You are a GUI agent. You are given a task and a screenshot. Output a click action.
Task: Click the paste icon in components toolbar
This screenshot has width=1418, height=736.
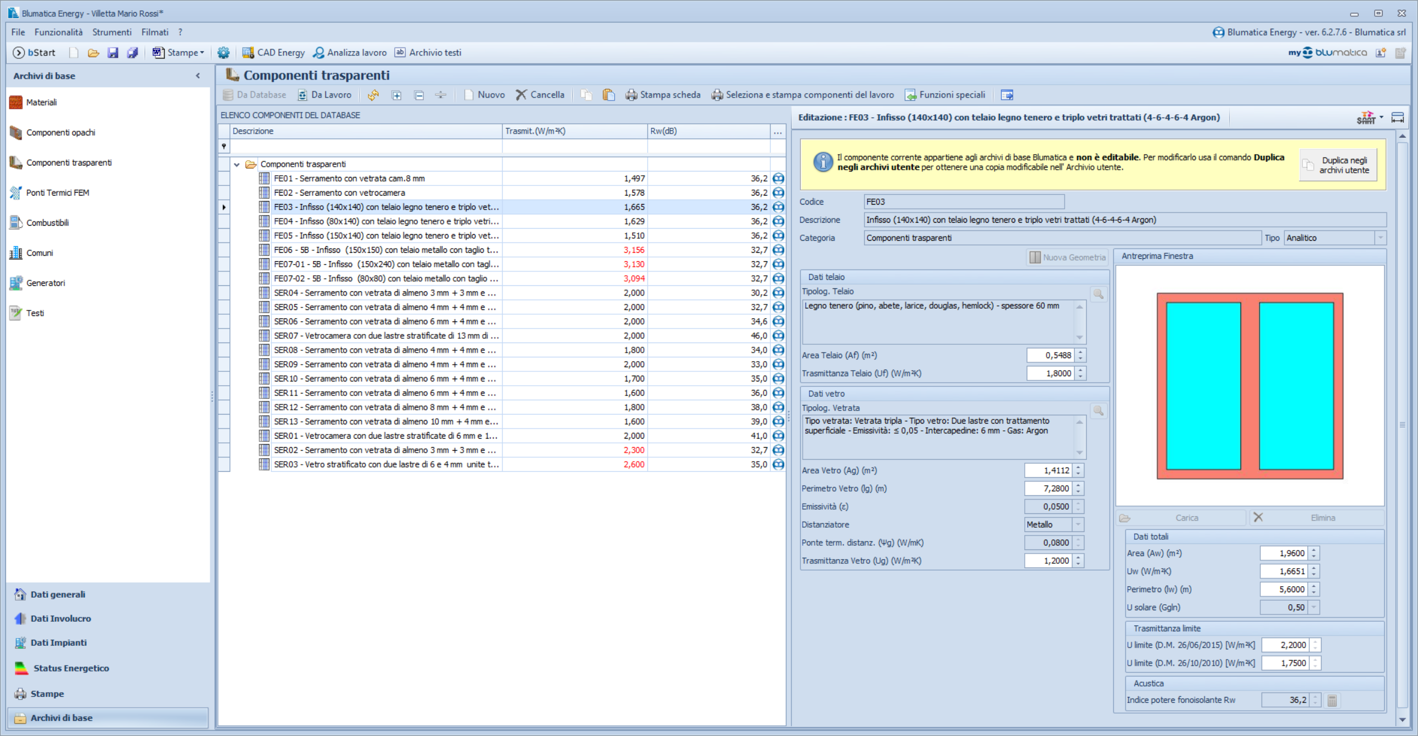click(x=608, y=95)
